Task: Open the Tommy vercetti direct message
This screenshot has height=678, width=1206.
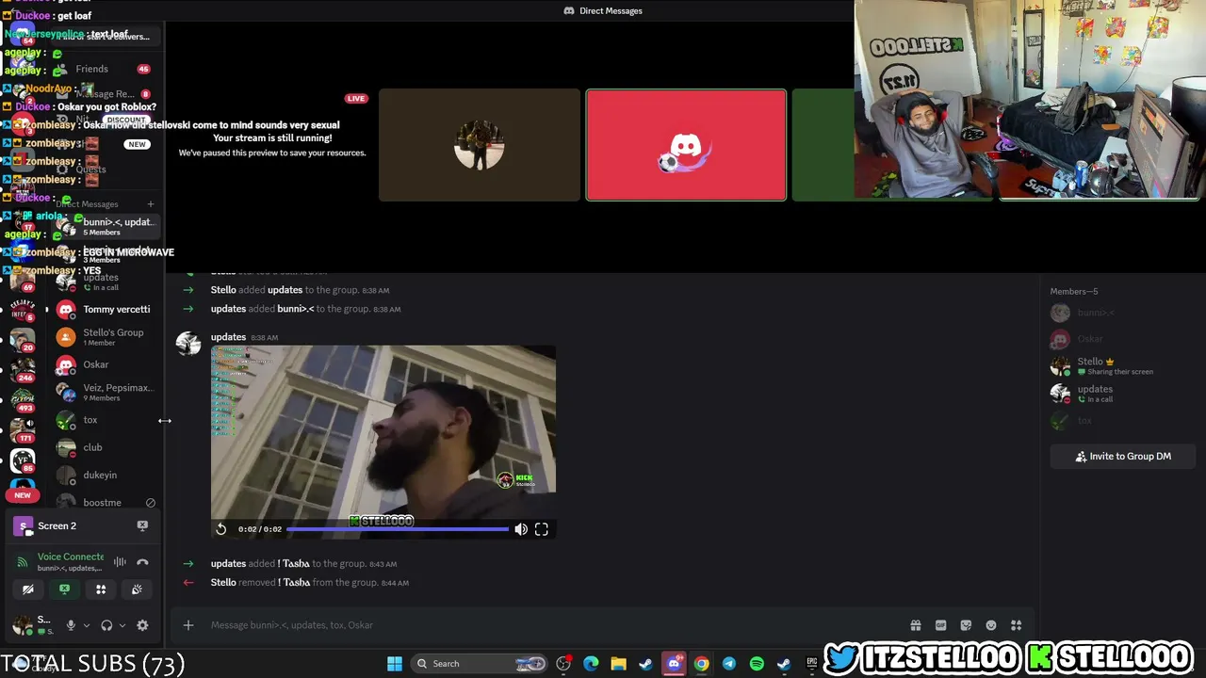Action: (x=104, y=309)
